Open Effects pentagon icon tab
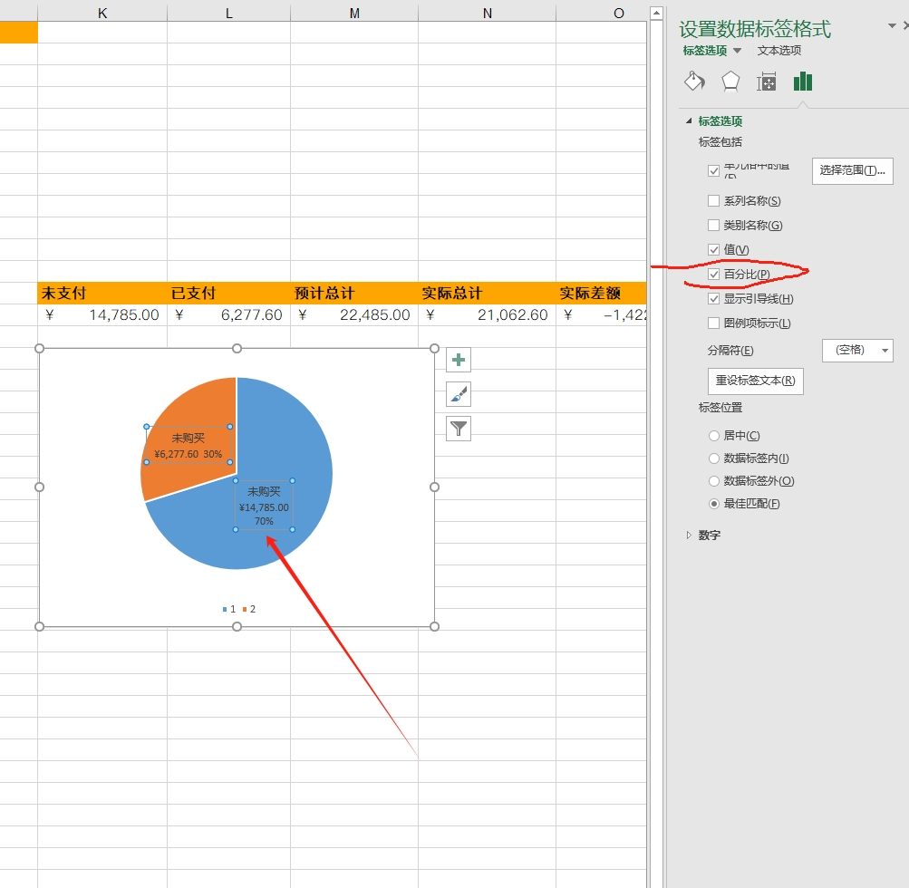The height and width of the screenshot is (888, 909). (730, 82)
